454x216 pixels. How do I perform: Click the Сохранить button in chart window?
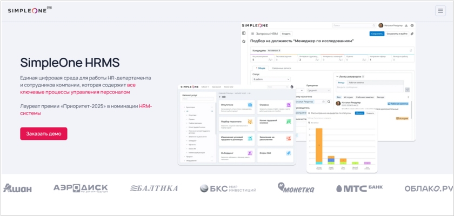coord(370,113)
